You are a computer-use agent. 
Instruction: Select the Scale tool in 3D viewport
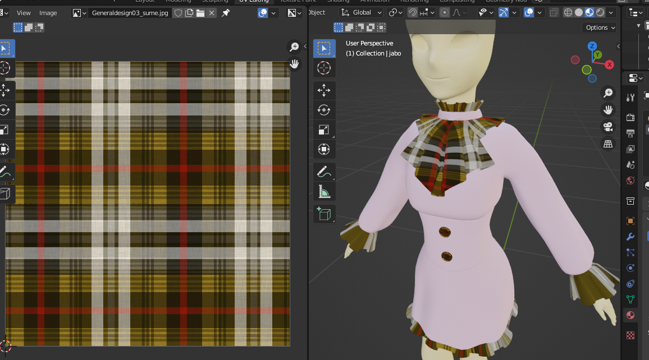click(324, 130)
